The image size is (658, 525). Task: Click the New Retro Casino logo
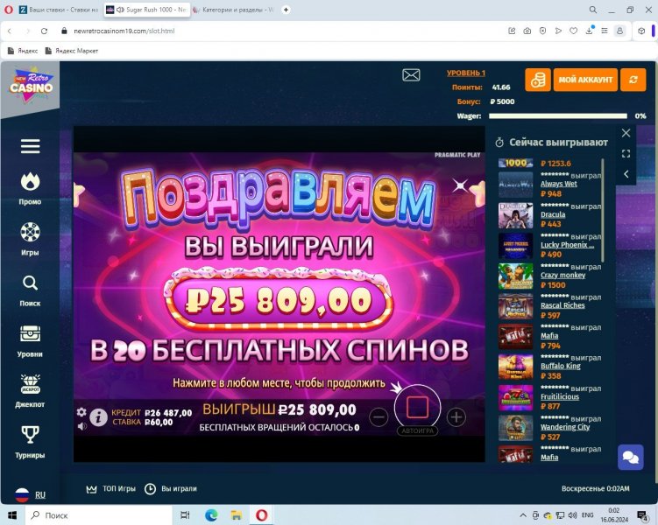(31, 85)
